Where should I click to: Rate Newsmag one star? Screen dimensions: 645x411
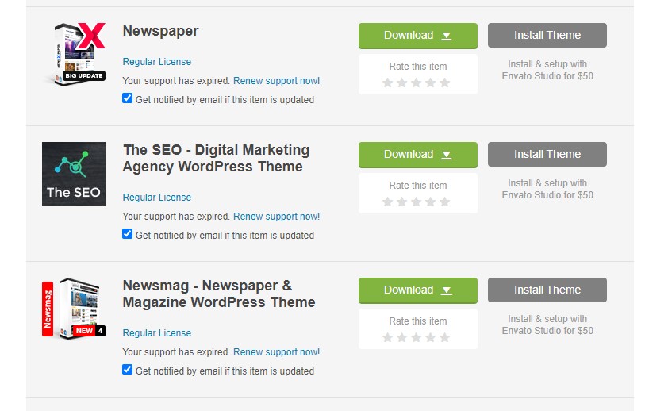(387, 337)
